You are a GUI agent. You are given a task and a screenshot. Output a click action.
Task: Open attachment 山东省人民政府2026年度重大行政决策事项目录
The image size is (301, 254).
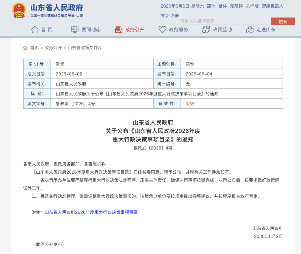tap(91, 212)
